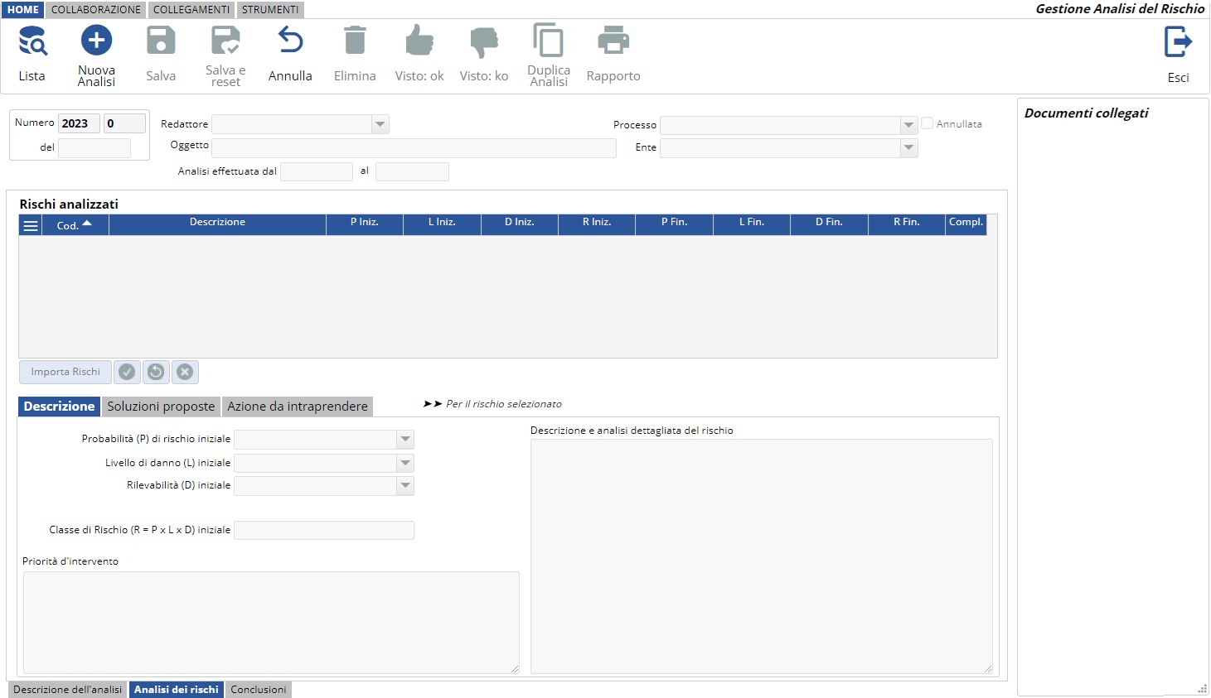1211x698 pixels.
Task: Toggle the Annullata checkbox
Action: tap(928, 123)
